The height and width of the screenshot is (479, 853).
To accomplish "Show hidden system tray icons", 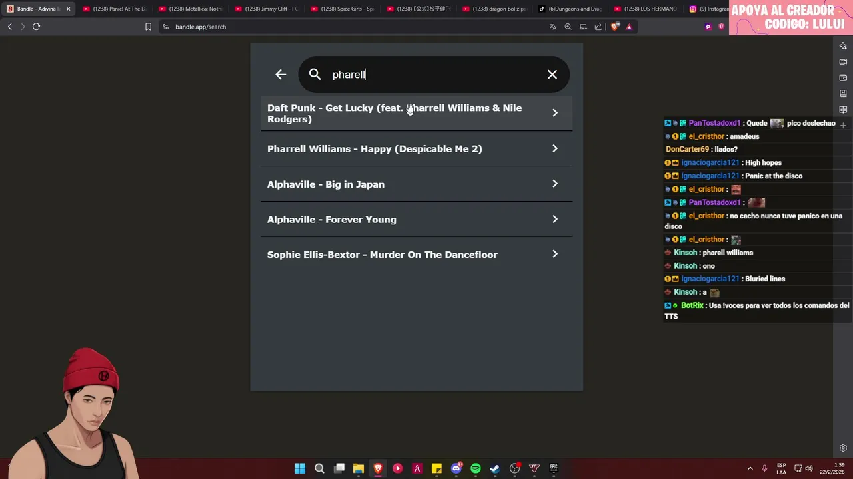I will tap(750, 468).
